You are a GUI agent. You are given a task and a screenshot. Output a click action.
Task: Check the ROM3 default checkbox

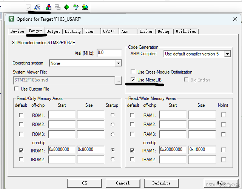point(21,134)
